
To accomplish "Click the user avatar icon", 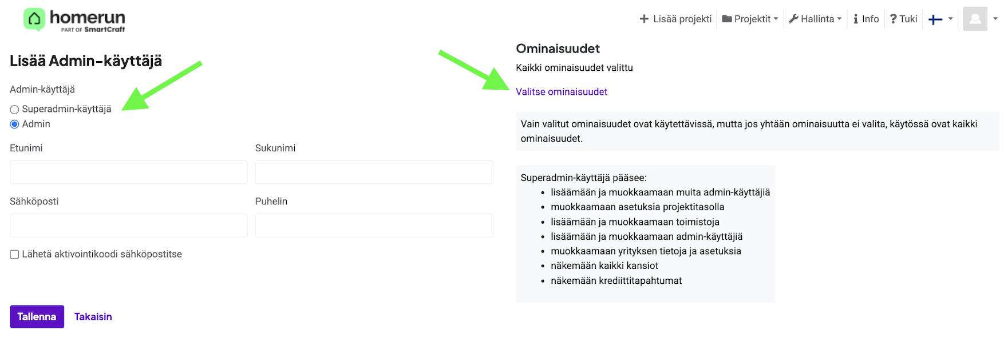I will click(975, 19).
